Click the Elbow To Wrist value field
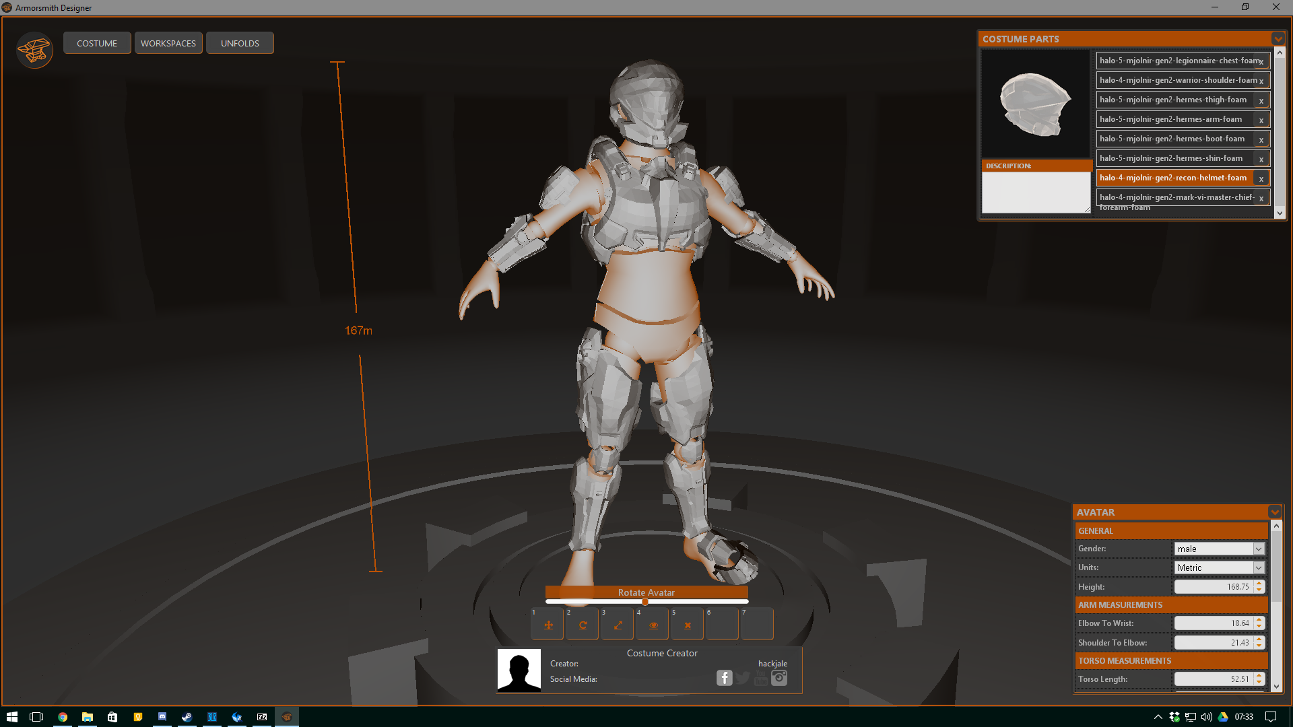 [1214, 623]
